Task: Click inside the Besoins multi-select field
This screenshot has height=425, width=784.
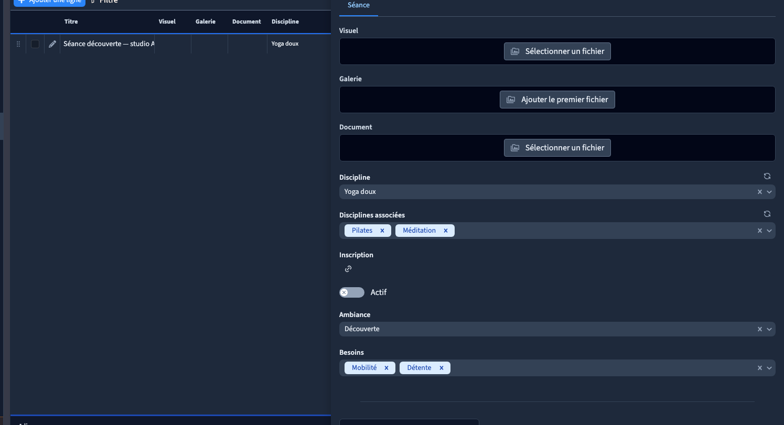Action: [557, 368]
